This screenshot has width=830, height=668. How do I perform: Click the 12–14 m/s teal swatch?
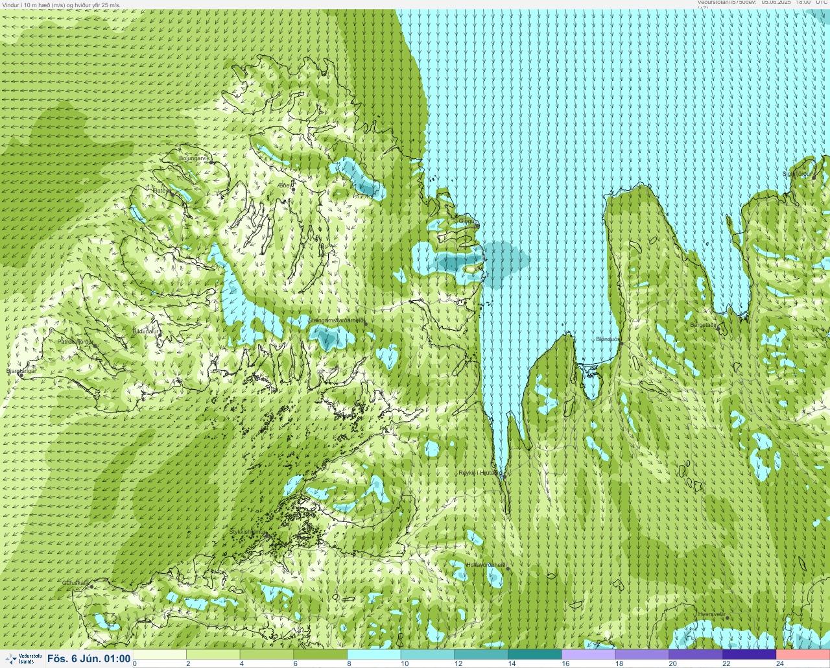[481, 654]
